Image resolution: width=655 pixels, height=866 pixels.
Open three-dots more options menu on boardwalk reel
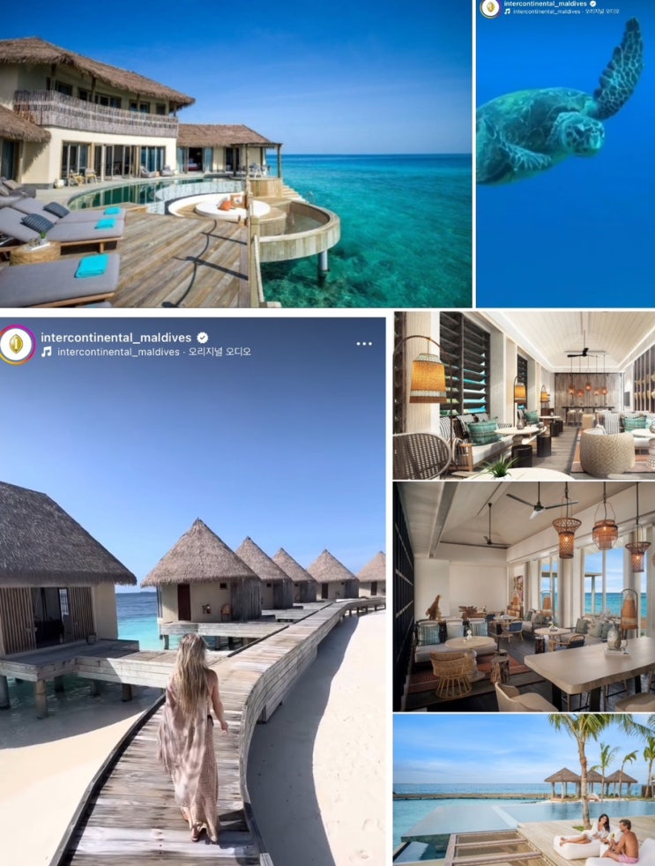[x=364, y=344]
